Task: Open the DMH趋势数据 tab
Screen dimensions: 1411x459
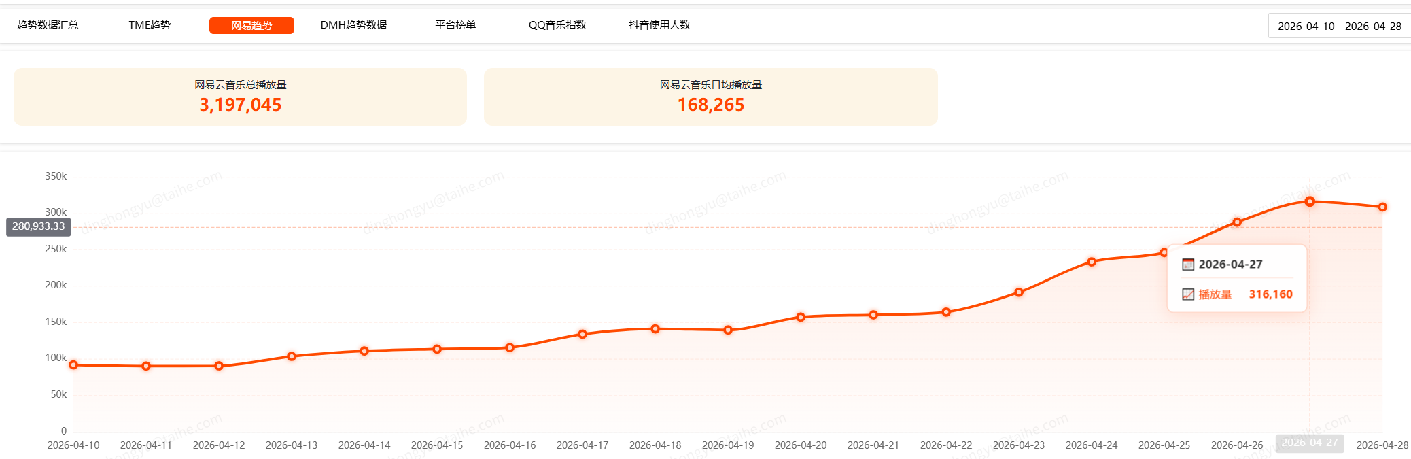Action: 353,25
